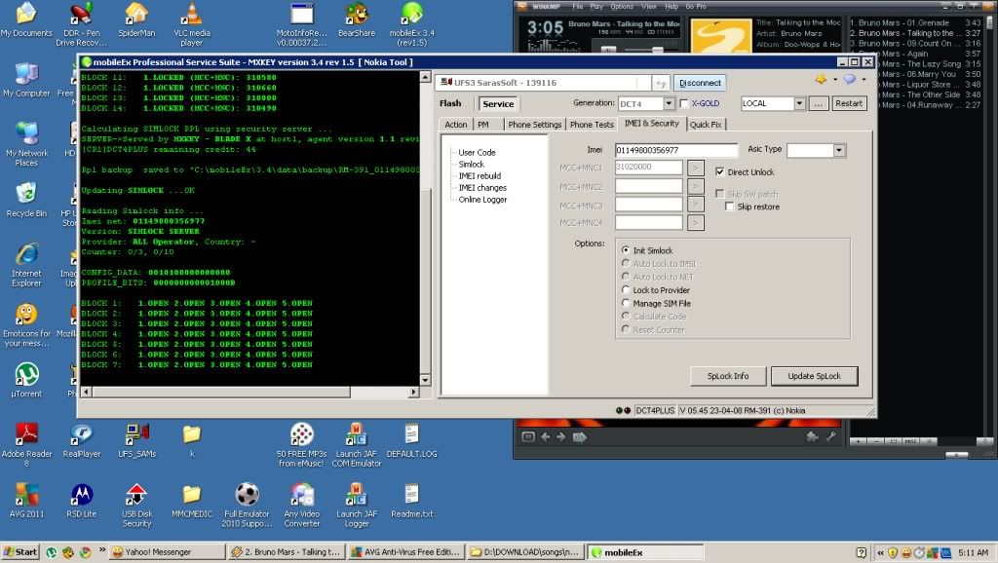Screen dimensions: 998x563
Task: Open the speech bubble icon dropdown arrow
Action: [x=864, y=80]
